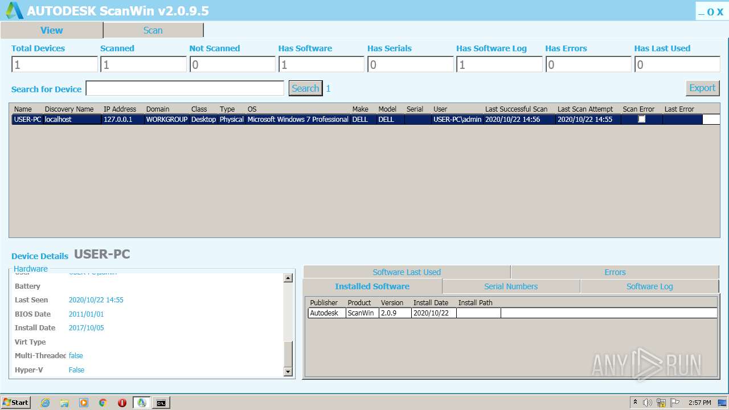Click the hardware panel scrollbar thumb
Image resolution: width=729 pixels, height=410 pixels.
point(288,354)
